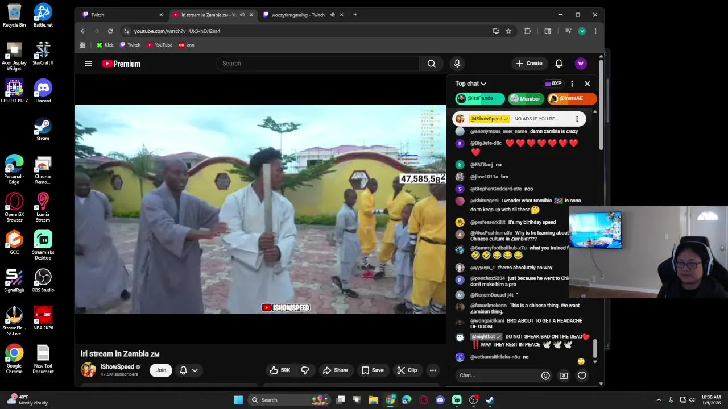Send a Super Chat dollar icon
Screen dimensions: 728x409
(x=564, y=375)
